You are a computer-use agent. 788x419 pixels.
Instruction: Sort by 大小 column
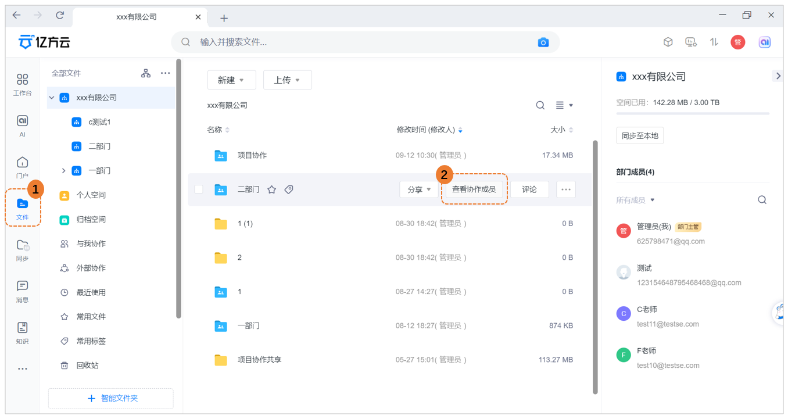[x=562, y=130]
